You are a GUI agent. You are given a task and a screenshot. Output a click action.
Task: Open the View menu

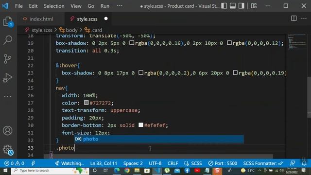[x=76, y=6]
